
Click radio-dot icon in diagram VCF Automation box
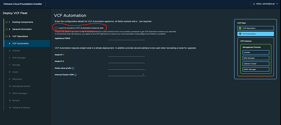pyautogui.click(x=240, y=34)
